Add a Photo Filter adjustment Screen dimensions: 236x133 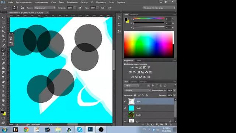click(142, 72)
